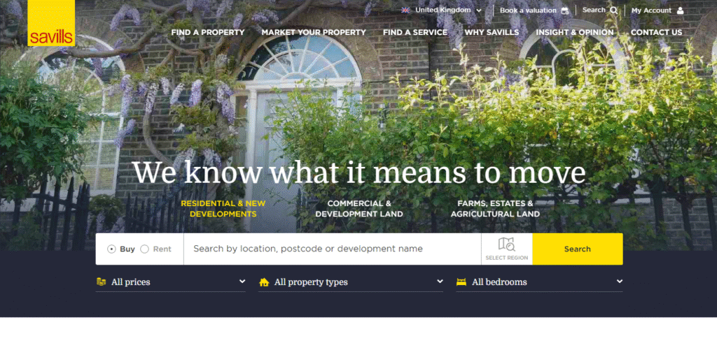Select the Buy radio button
717x338 pixels.
coord(111,249)
